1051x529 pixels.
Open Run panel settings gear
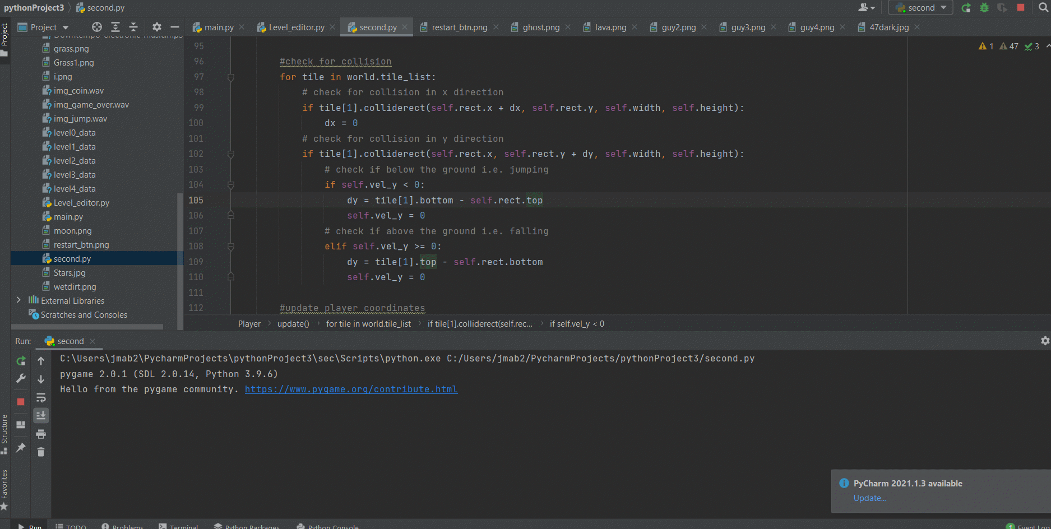[1045, 341]
